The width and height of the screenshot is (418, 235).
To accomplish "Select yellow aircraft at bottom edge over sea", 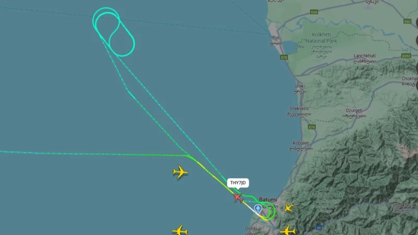I will (x=180, y=230).
